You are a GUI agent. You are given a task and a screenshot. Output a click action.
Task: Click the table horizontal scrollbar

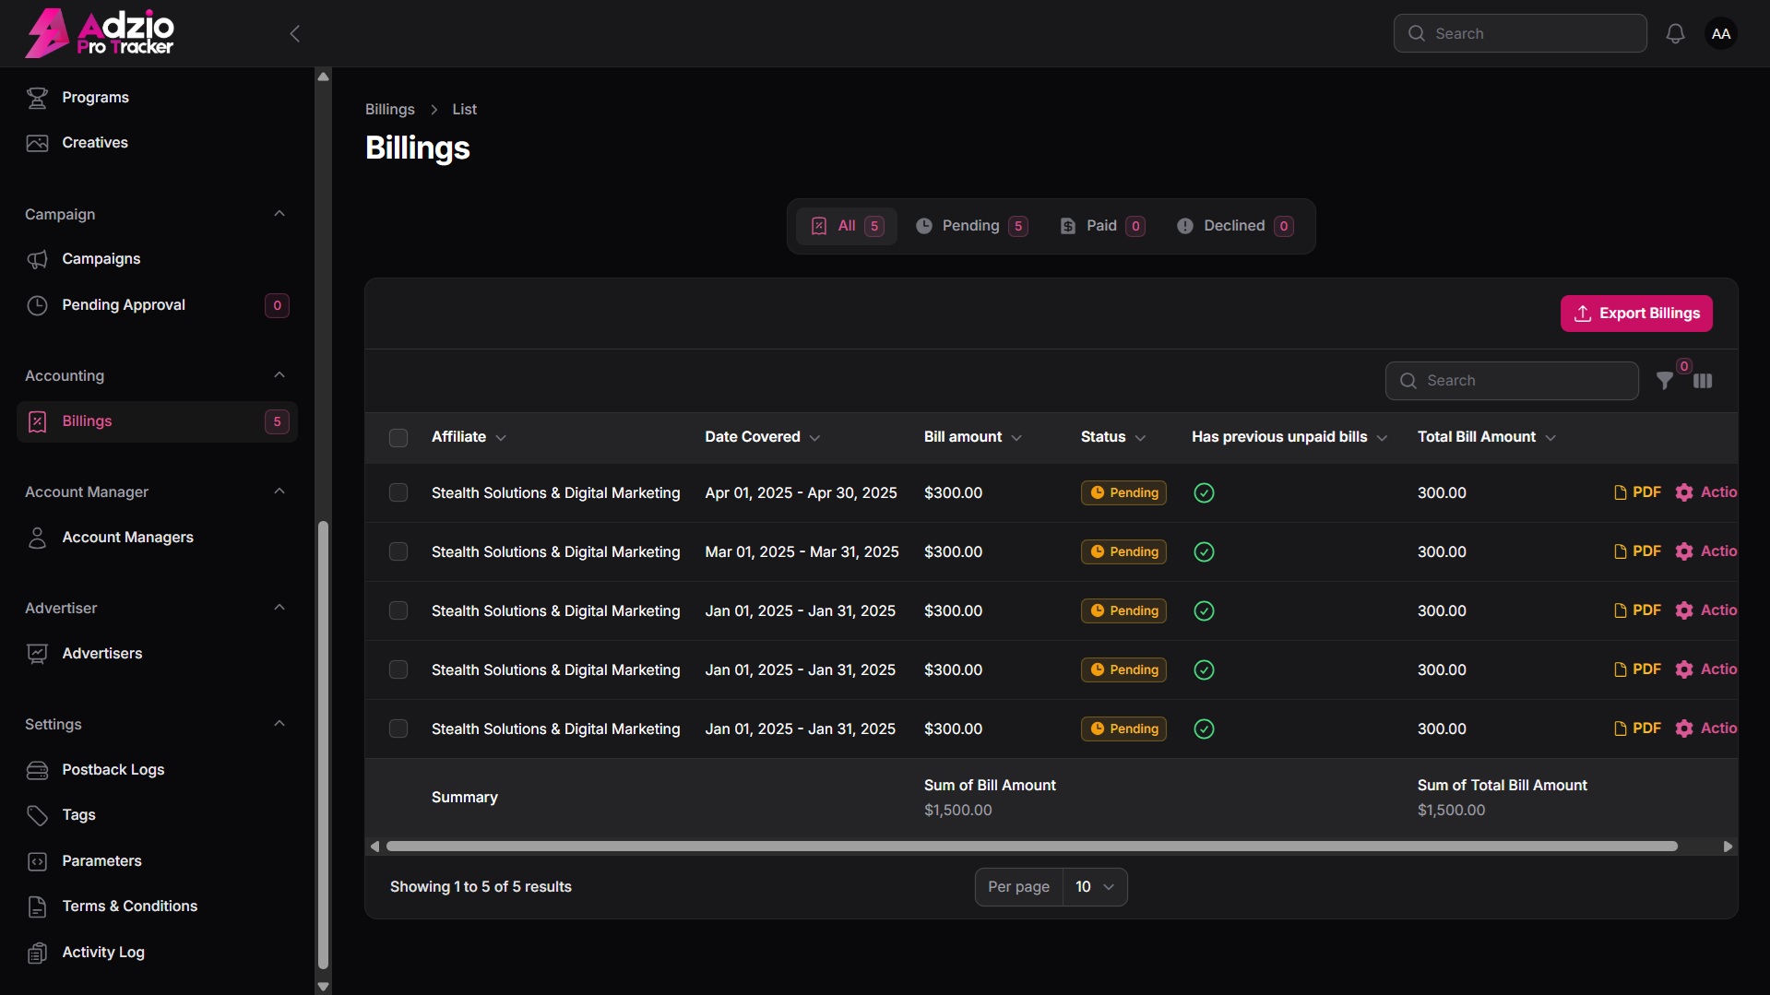pos(1031,847)
